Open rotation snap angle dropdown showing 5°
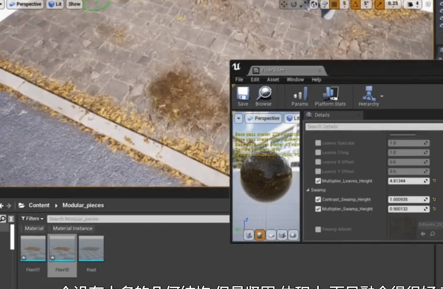The height and width of the screenshot is (289, 443). point(366,4)
